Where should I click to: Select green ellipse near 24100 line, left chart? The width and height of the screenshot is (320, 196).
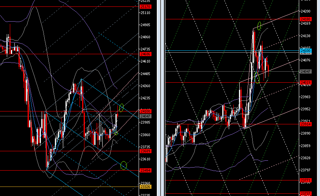[x=121, y=108]
